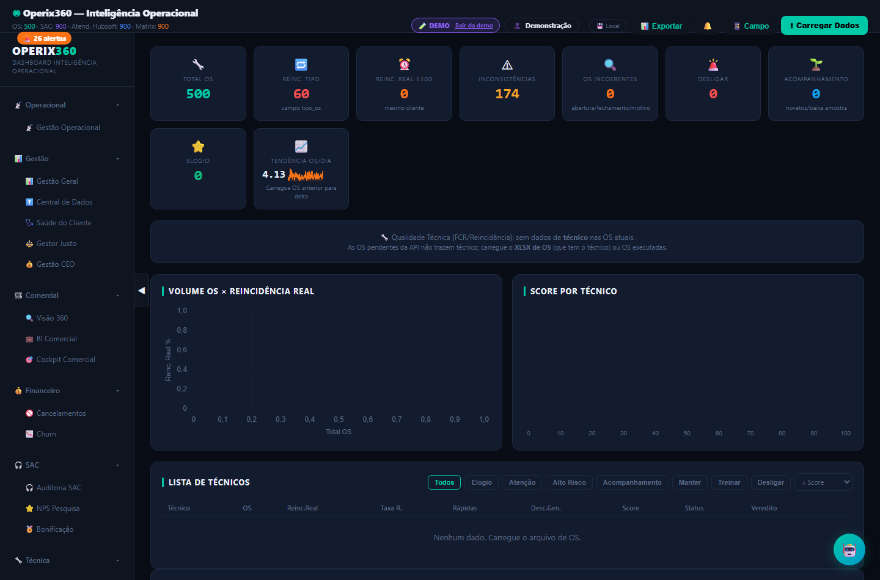Open the chatbot assistant bubble
The height and width of the screenshot is (580, 880).
tap(849, 549)
